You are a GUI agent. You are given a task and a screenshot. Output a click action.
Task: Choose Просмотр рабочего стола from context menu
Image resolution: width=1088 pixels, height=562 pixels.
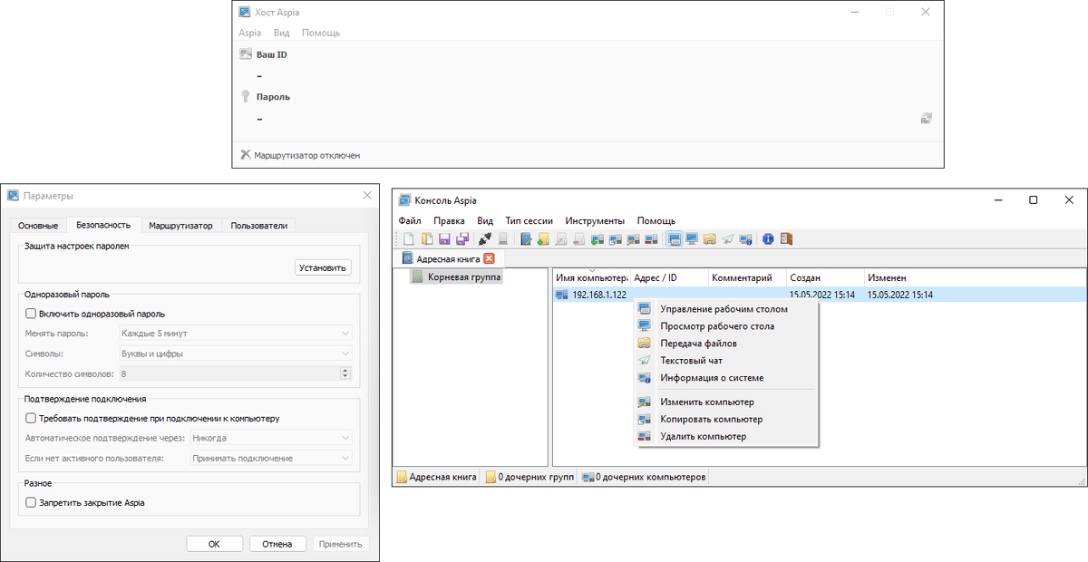(726, 326)
